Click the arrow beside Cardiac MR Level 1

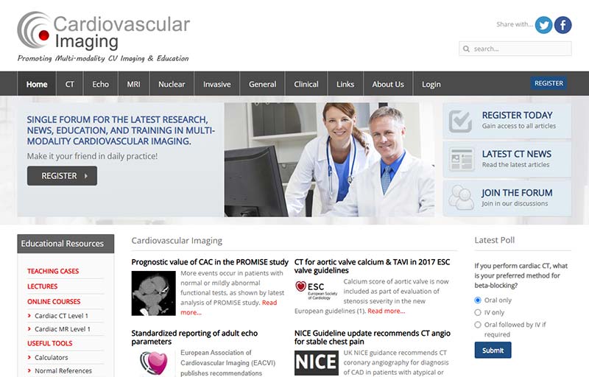pyautogui.click(x=29, y=329)
